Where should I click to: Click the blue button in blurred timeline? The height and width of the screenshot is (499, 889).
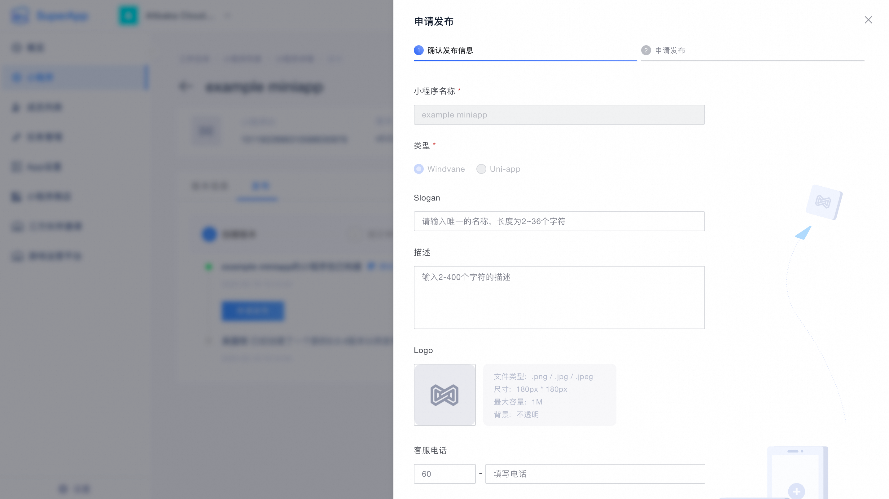point(253,311)
